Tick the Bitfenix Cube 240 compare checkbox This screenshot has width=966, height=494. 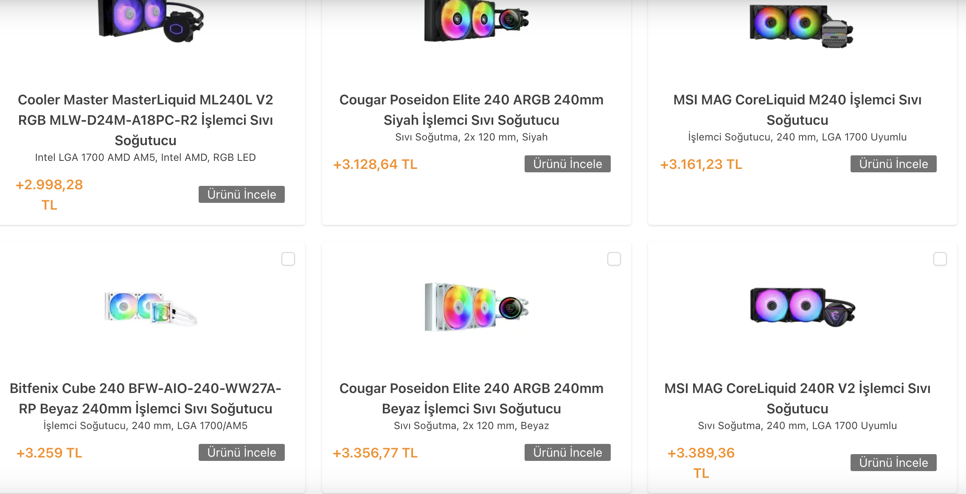(288, 259)
